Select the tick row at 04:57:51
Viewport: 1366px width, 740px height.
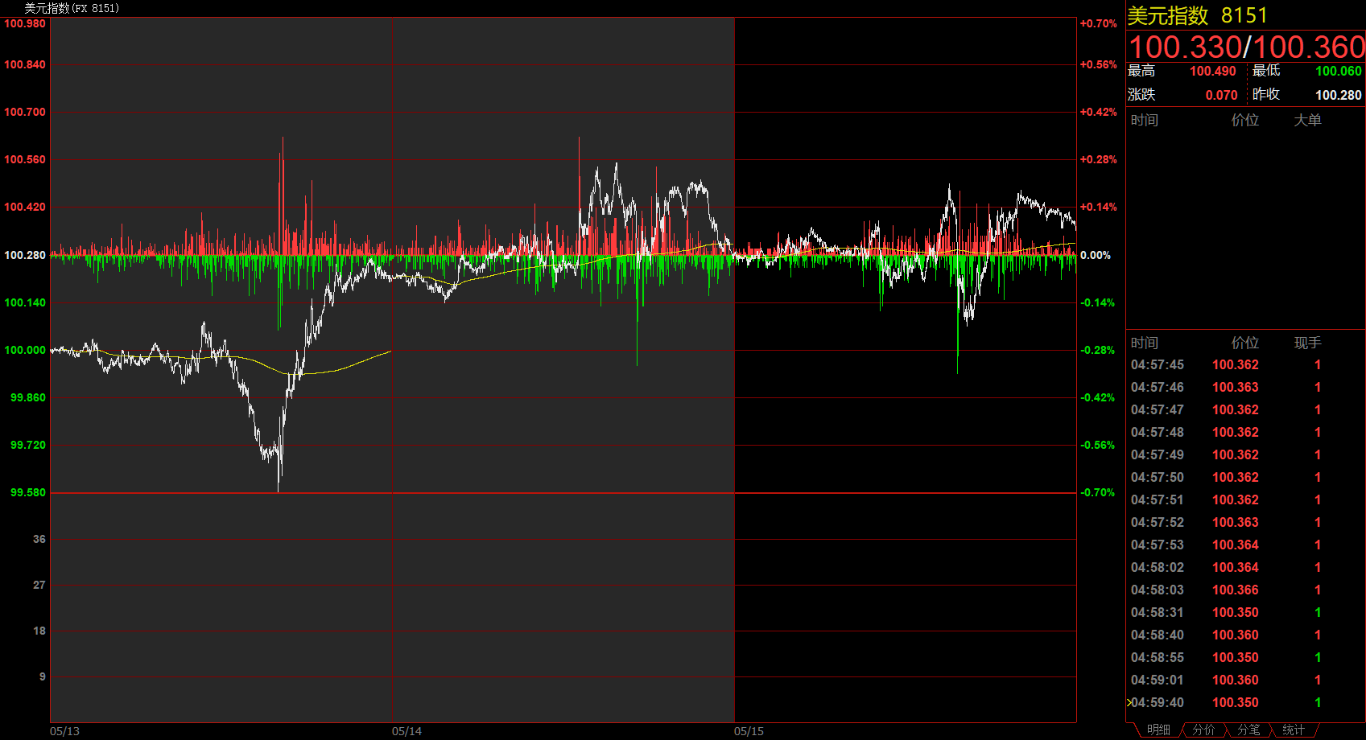[x=1245, y=499]
